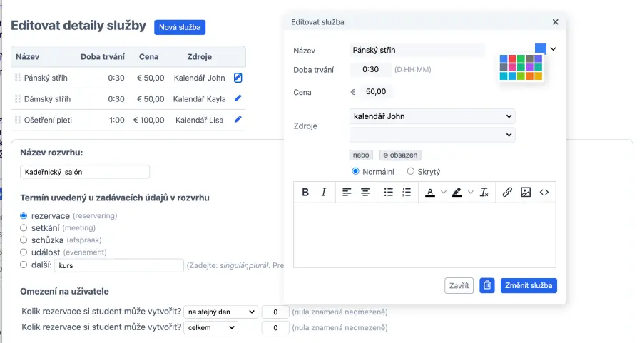Click the Nová služba button
This screenshot has height=343, width=642.
180,27
